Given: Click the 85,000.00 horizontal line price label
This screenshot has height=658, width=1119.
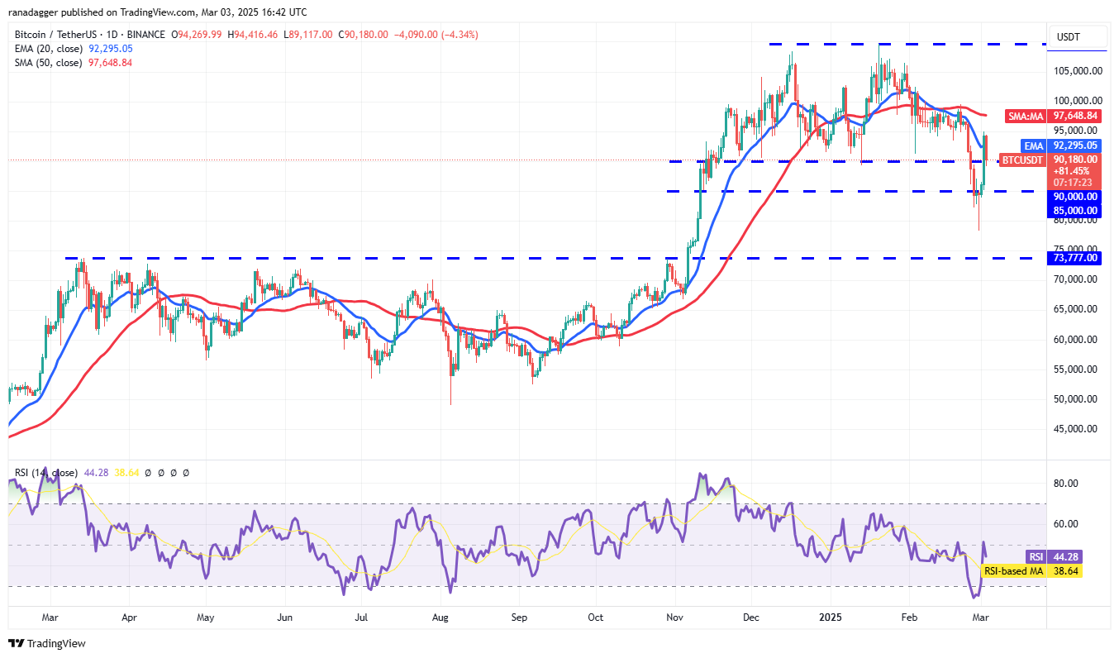Looking at the screenshot, I should point(1074,211).
